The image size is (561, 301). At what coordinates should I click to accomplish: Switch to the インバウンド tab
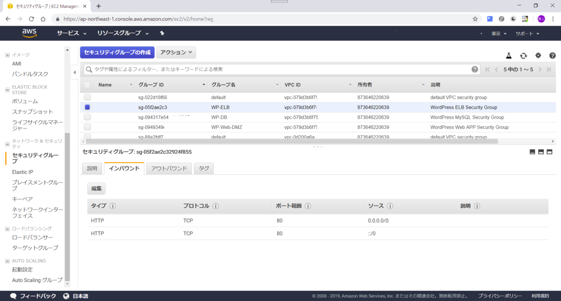pyautogui.click(x=124, y=169)
